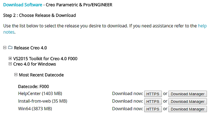The image size is (211, 114).
Task: Select the Most Recent Datecode label
Action: click(x=41, y=75)
